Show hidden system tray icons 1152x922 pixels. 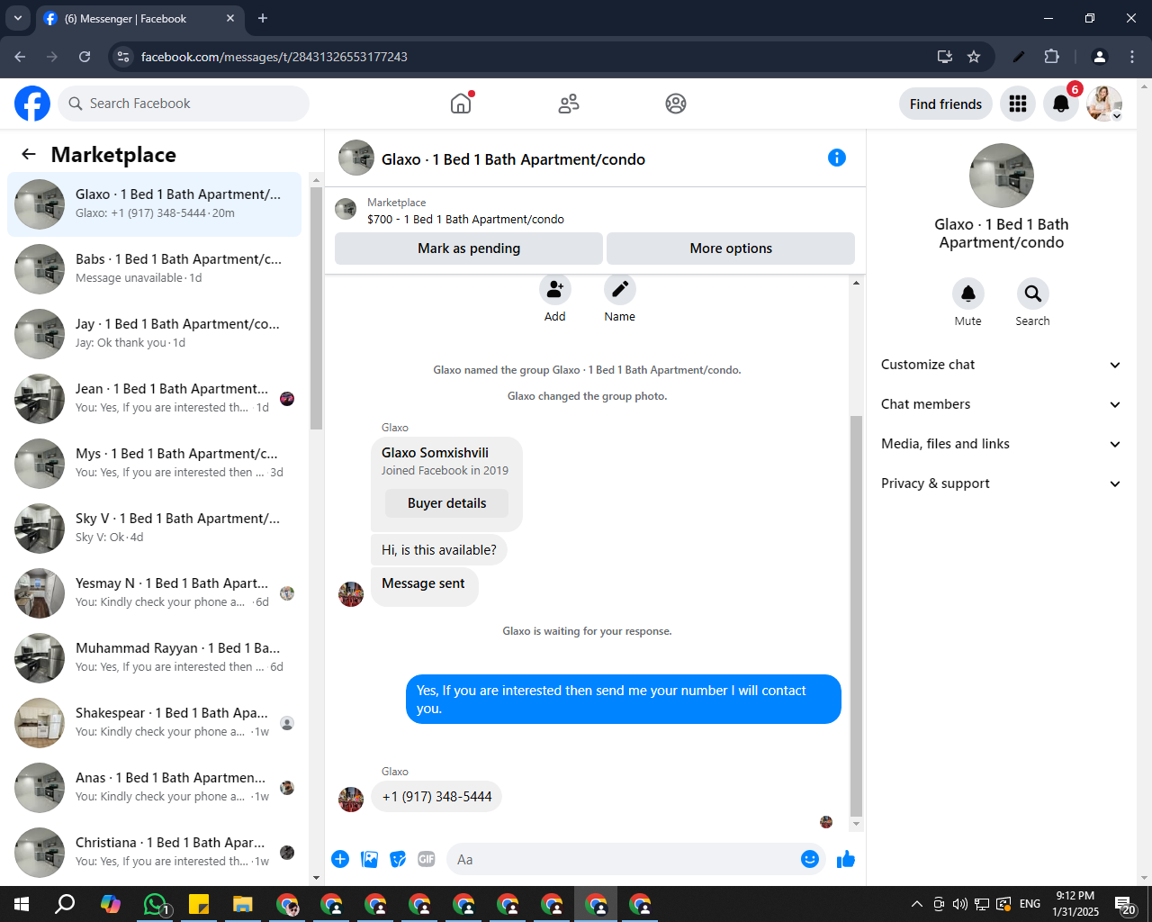(916, 904)
